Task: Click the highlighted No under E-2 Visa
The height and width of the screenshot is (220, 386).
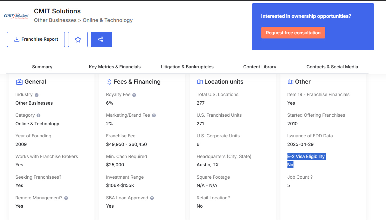Action: (x=290, y=165)
